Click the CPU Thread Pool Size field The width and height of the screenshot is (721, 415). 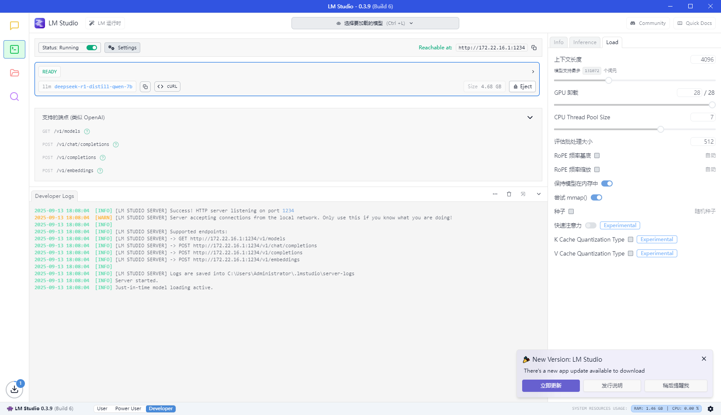click(x=703, y=117)
